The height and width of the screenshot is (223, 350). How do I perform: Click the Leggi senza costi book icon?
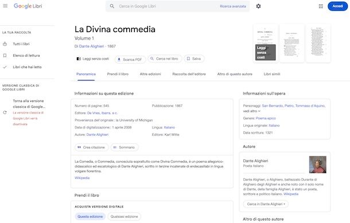79,58
